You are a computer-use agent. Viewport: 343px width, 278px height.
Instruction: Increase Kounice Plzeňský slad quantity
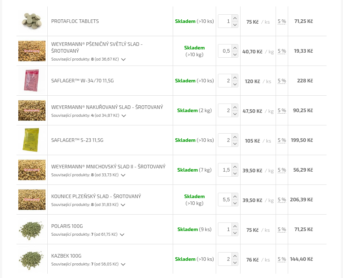235,196
